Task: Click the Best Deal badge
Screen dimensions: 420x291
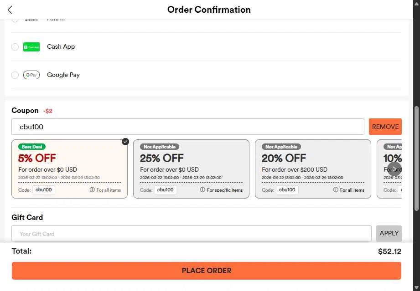Action: pos(32,147)
